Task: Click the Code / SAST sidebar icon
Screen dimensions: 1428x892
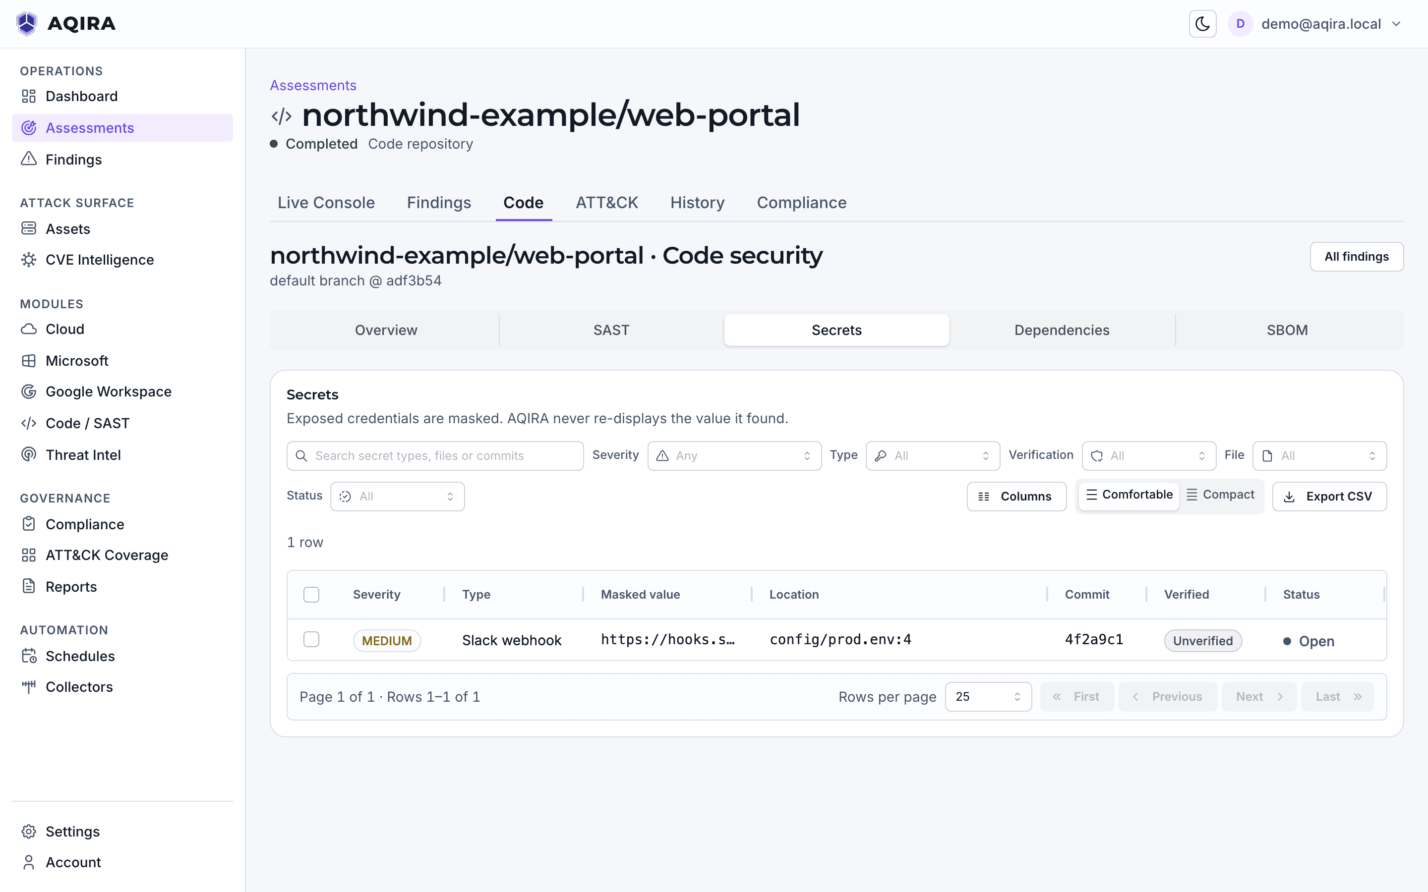Action: coord(28,423)
